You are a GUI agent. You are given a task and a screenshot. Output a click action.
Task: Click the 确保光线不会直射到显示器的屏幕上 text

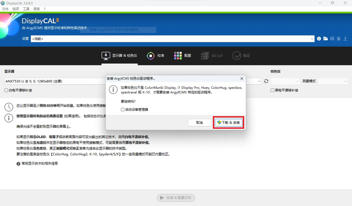pyautogui.click(x=44, y=127)
